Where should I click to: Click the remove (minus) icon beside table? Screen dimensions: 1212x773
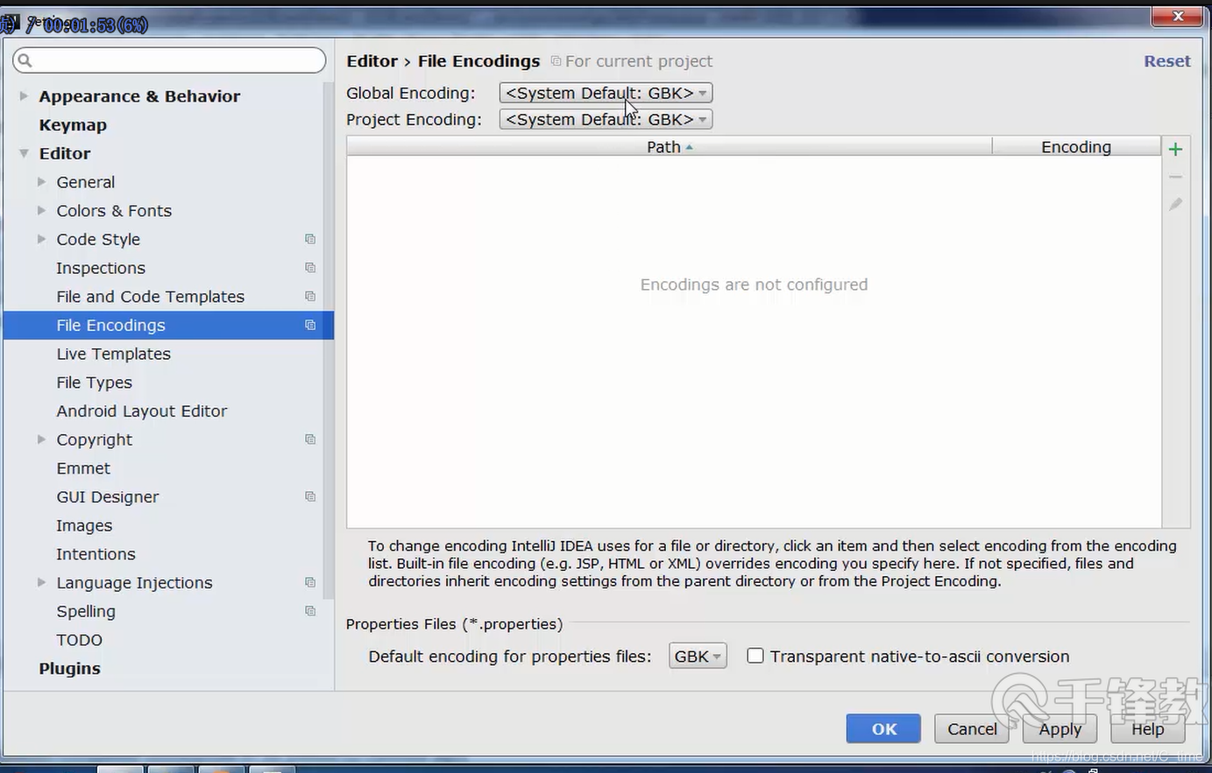1175,177
